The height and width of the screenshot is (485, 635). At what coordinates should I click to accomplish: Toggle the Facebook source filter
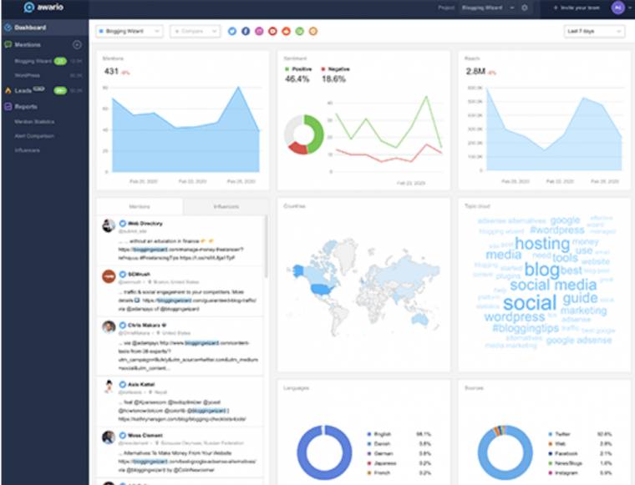tap(246, 31)
